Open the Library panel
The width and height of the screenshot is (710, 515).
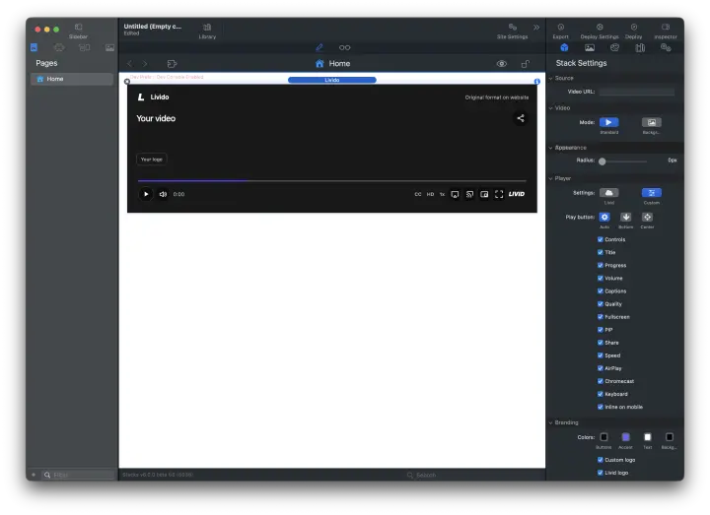207,31
